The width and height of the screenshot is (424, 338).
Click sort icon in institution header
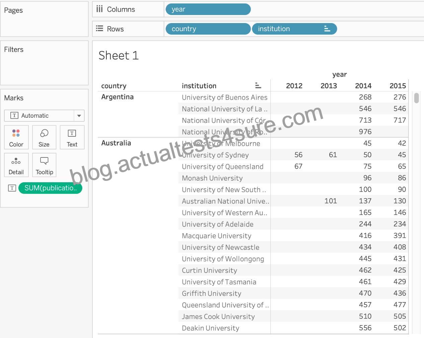(x=258, y=86)
